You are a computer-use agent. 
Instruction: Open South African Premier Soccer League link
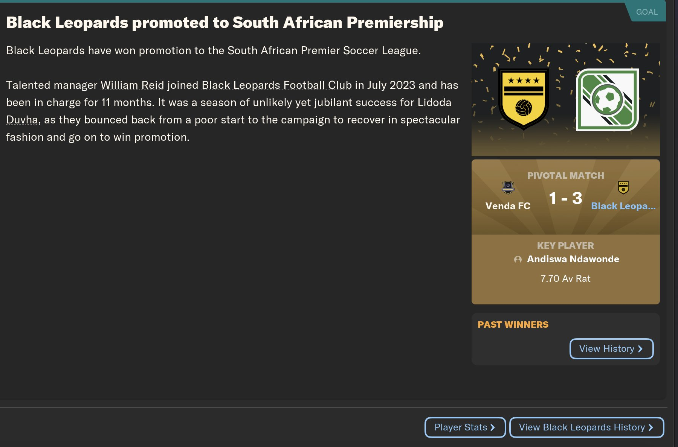[323, 50]
